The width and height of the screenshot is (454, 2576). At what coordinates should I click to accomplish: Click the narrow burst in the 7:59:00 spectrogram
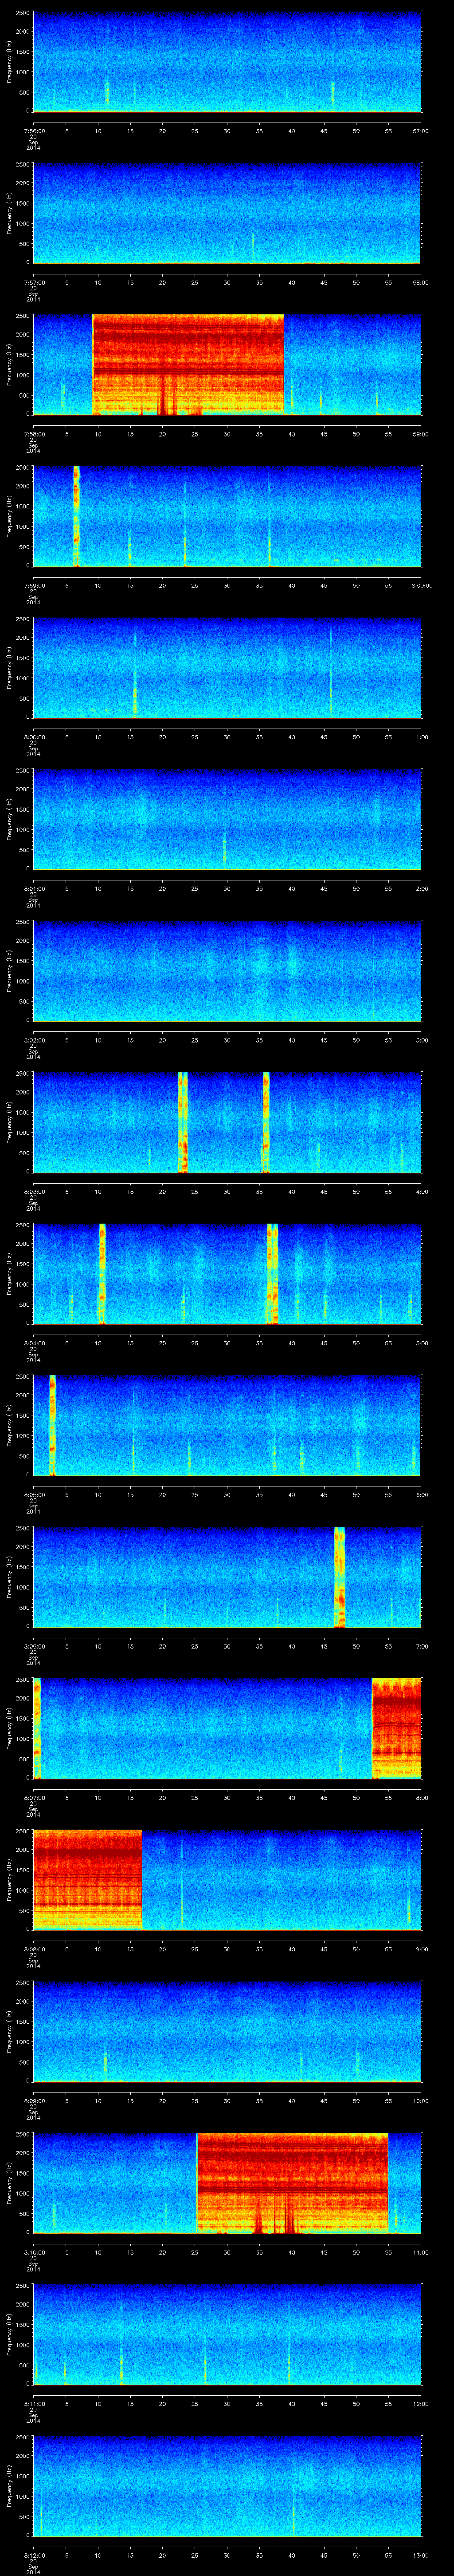76,516
